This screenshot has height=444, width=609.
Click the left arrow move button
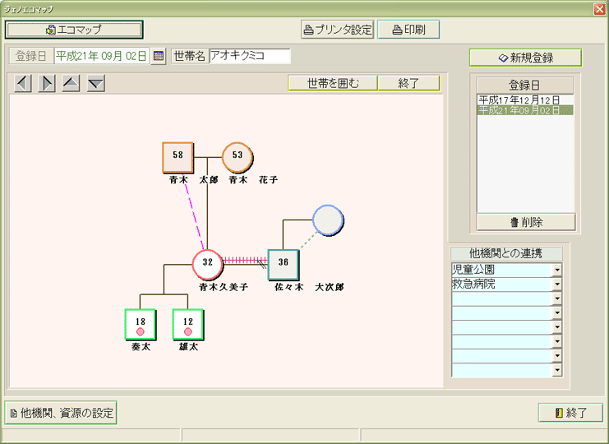(x=23, y=83)
